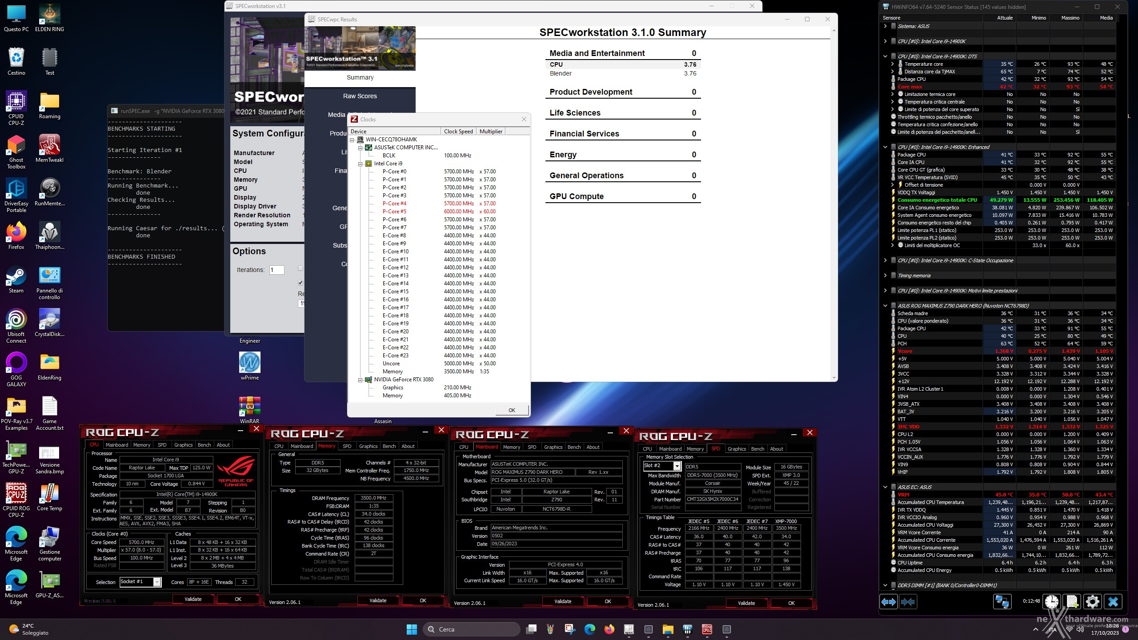This screenshot has width=1138, height=640.
Task: Open File Explorer from the taskbar
Action: pos(668,629)
